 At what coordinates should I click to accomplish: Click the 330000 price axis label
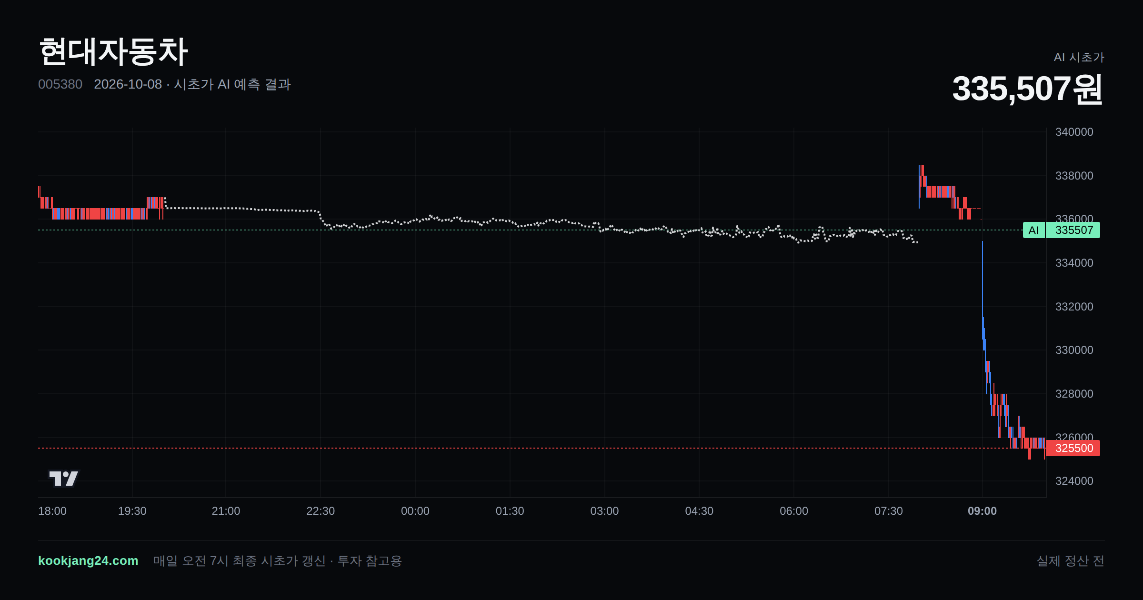tap(1074, 350)
